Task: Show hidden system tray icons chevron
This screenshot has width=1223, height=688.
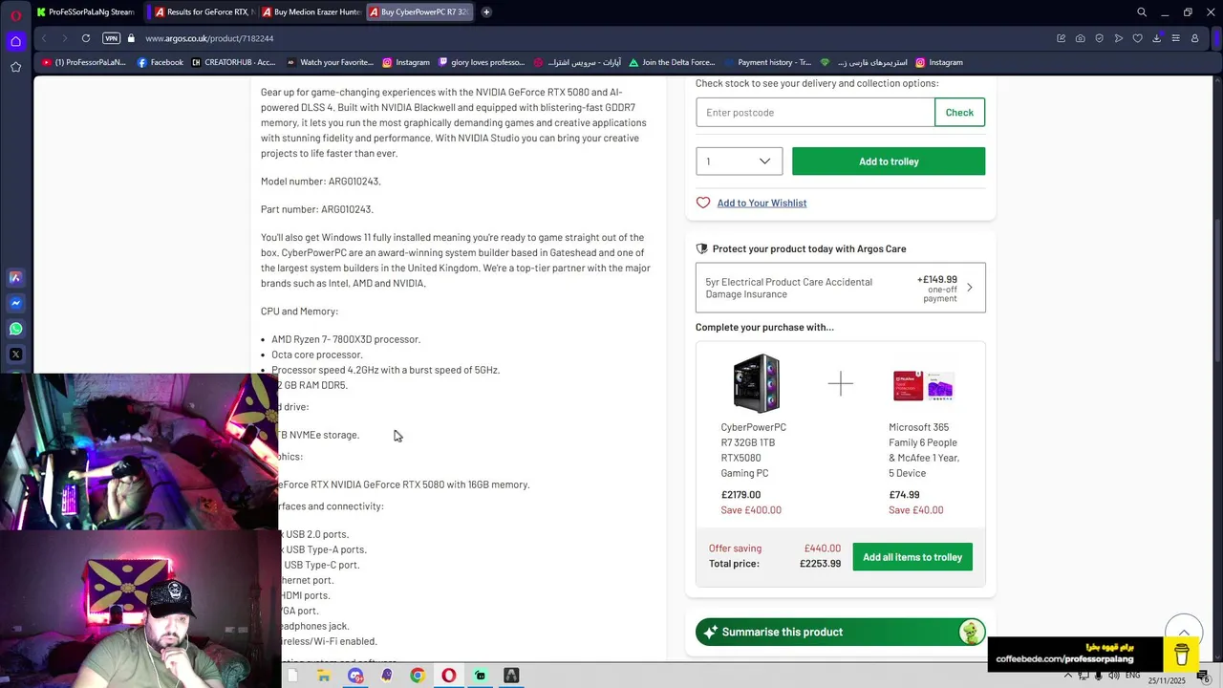Action: [1068, 676]
